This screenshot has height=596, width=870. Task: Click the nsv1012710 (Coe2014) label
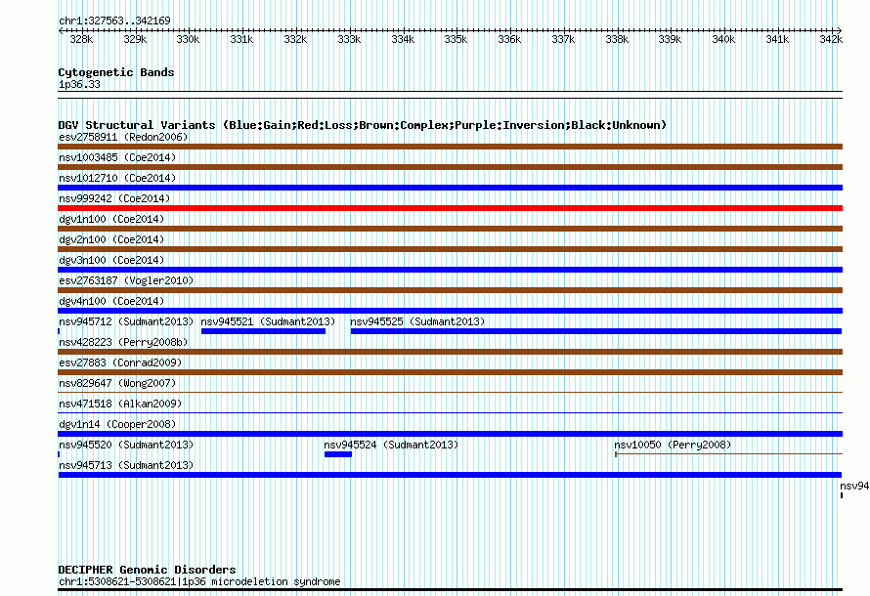(117, 178)
